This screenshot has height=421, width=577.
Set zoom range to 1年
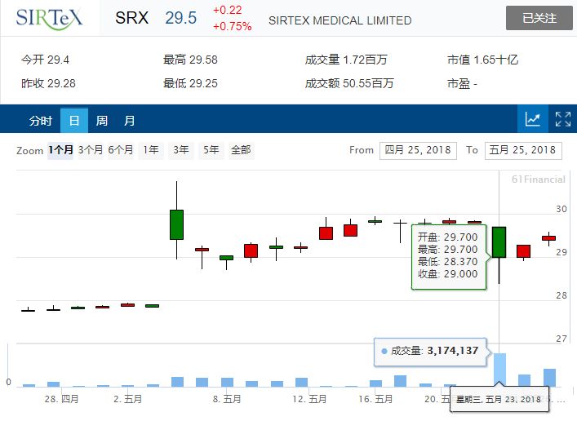(x=151, y=150)
